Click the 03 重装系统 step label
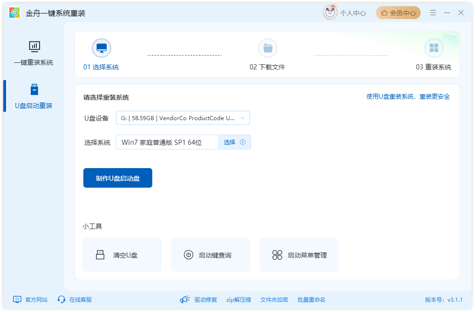 point(434,67)
